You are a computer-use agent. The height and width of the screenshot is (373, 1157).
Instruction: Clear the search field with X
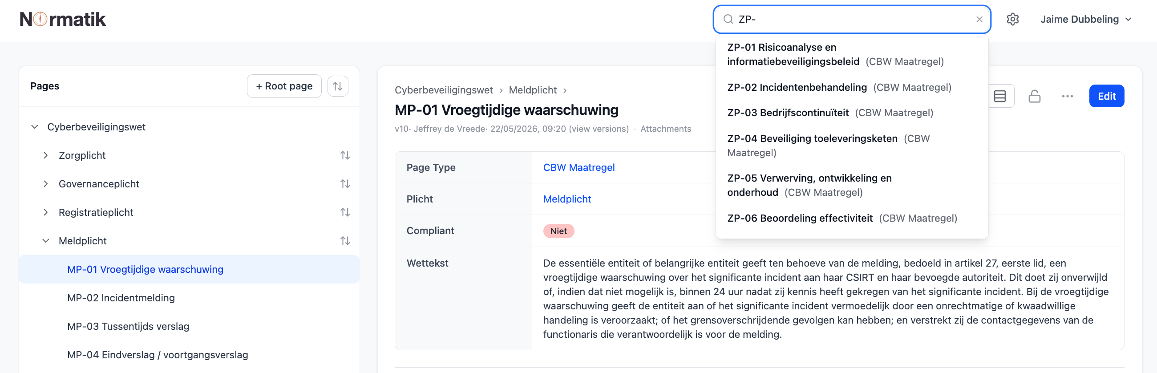(979, 19)
